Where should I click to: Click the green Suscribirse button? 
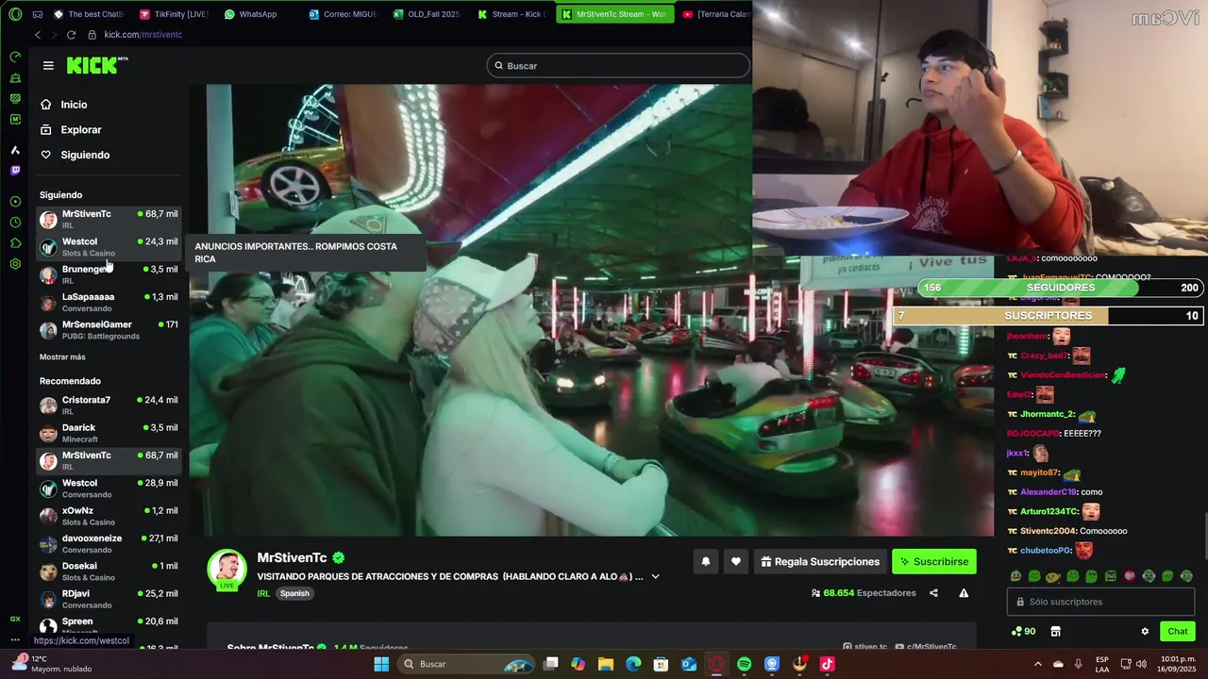(934, 562)
